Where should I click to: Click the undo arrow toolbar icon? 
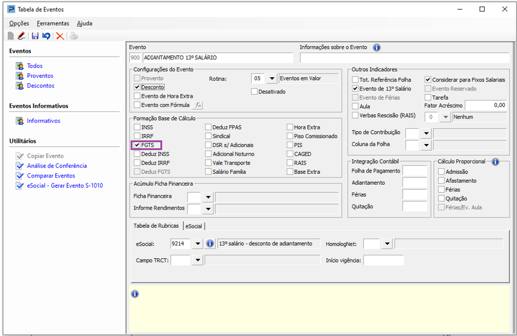46,36
